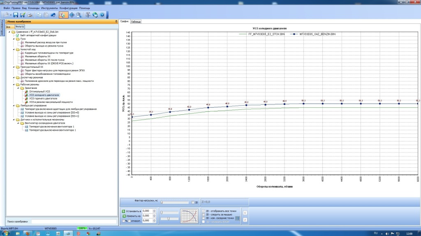Click the open file toolbar icon
Screen dimensions: 421x236
pos(6,15)
